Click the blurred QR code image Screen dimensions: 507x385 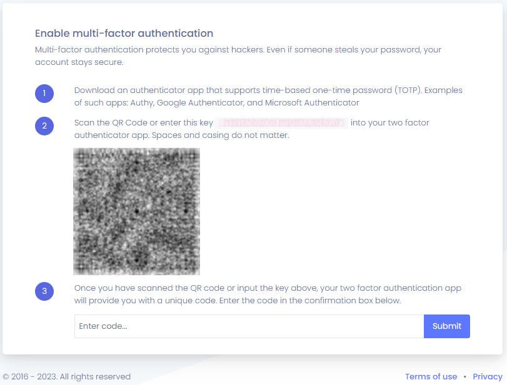coord(136,212)
